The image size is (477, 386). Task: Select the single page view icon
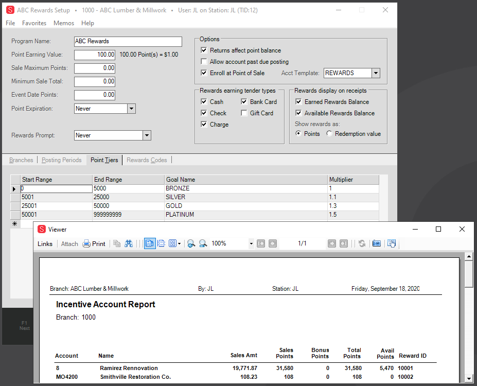tap(150, 244)
